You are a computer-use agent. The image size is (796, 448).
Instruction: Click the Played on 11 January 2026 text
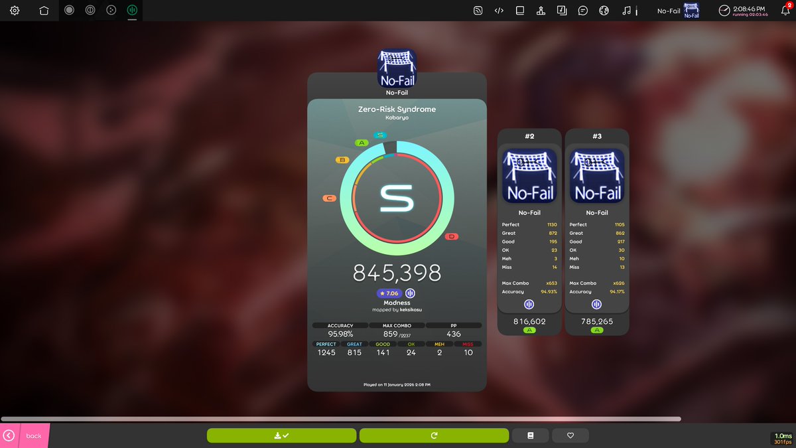click(x=397, y=384)
